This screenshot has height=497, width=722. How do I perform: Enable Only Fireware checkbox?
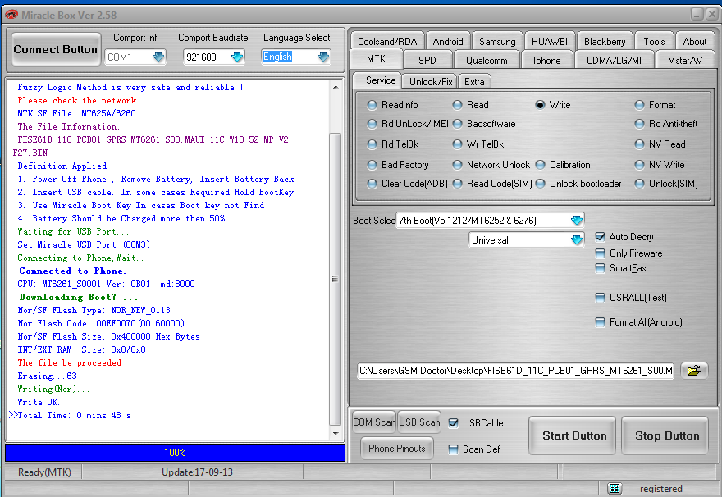point(600,253)
